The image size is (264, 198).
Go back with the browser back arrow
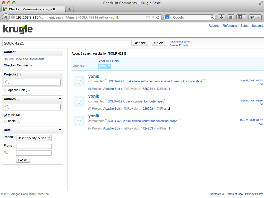(x=6, y=17)
